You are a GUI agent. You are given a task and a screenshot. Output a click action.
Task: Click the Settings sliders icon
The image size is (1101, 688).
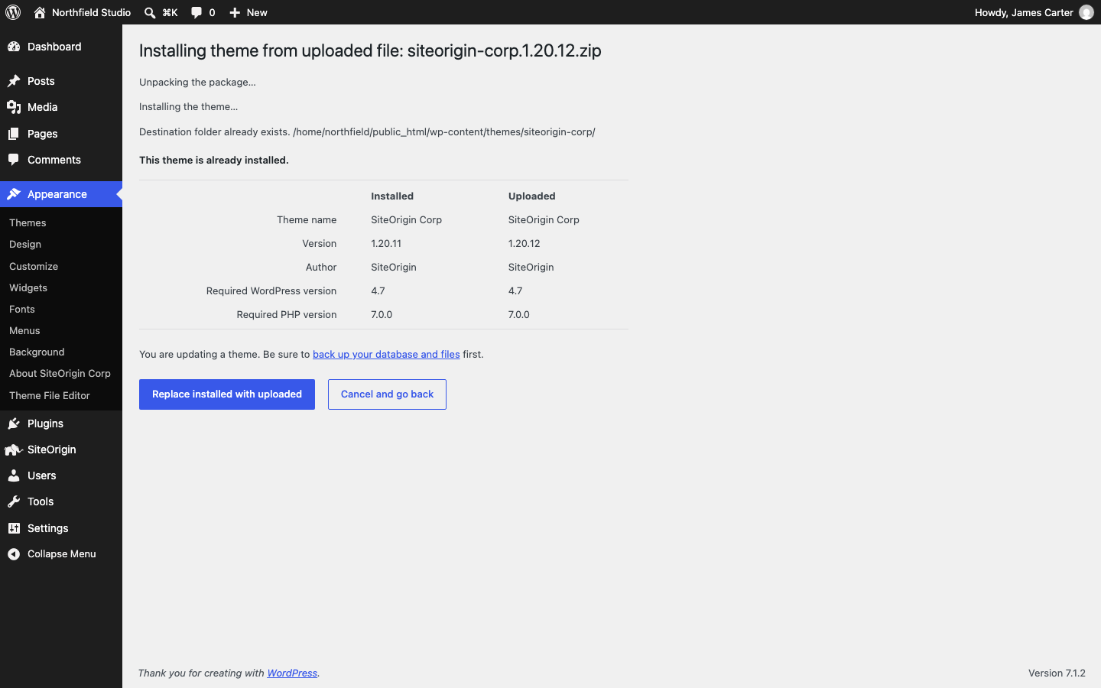[14, 528]
